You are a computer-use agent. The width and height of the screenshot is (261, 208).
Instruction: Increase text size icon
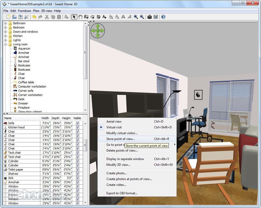click(111, 17)
